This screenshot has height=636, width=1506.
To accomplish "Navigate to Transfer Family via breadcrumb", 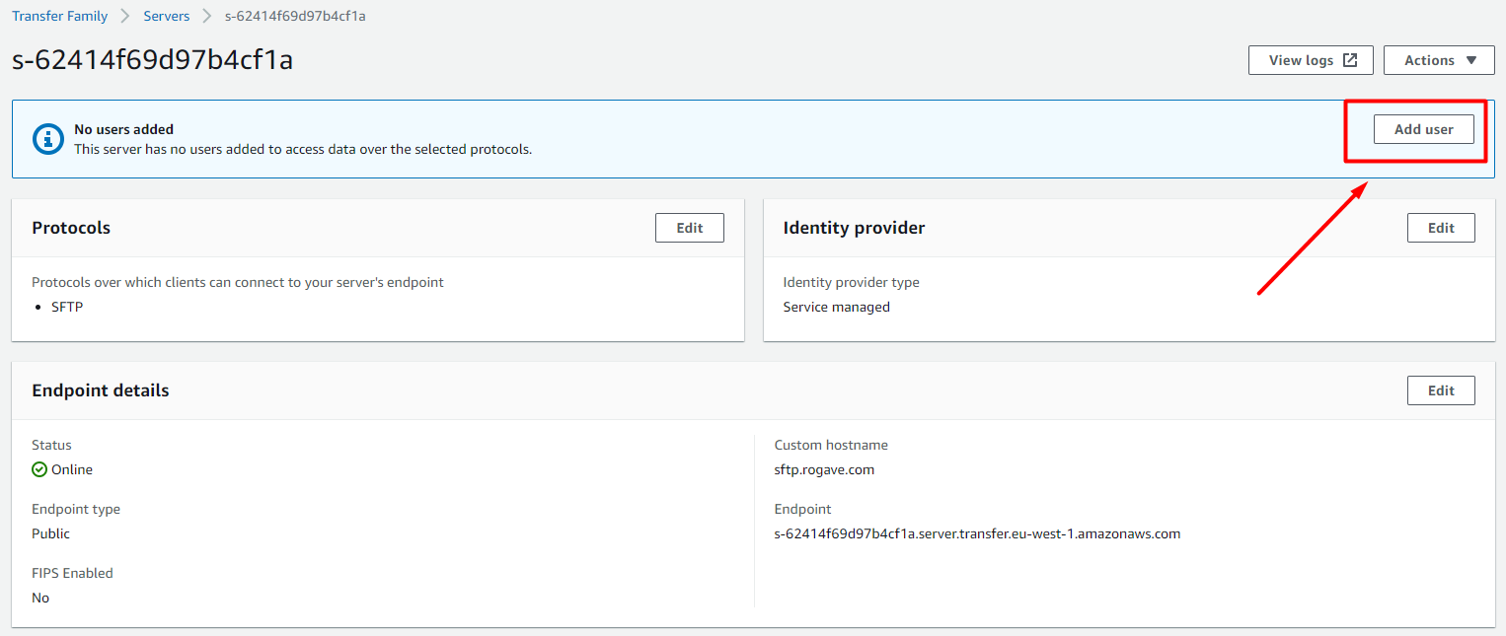I will (59, 16).
